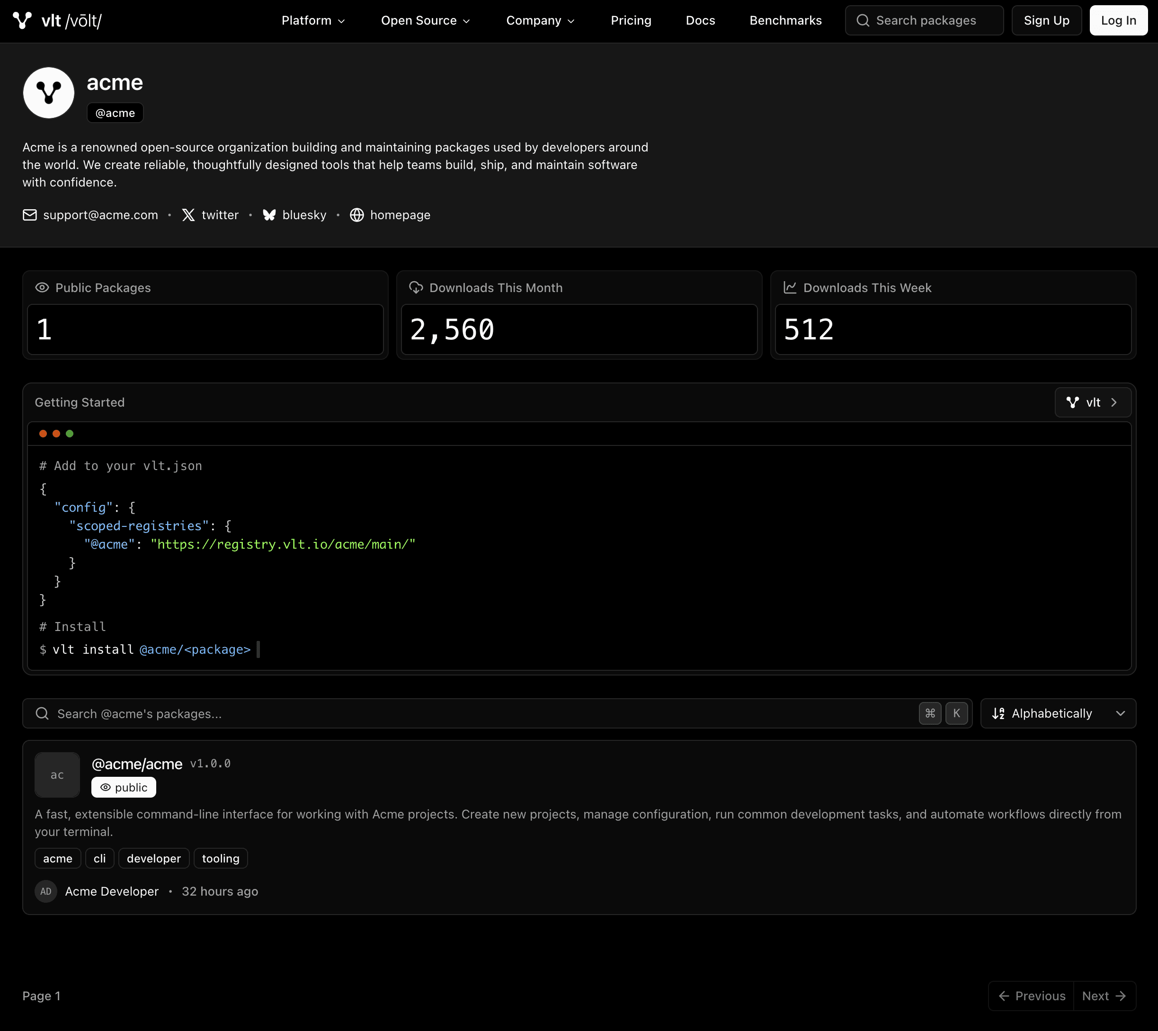The width and height of the screenshot is (1158, 1031).
Task: Open the Docs page
Action: coord(701,20)
